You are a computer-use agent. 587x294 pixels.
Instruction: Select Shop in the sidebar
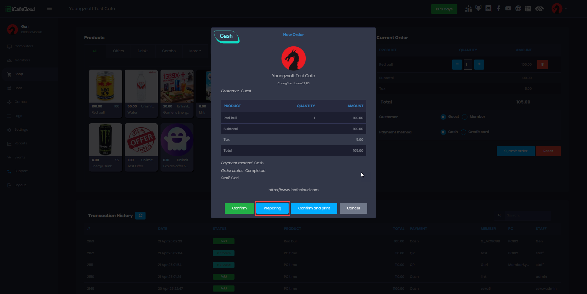(x=19, y=74)
